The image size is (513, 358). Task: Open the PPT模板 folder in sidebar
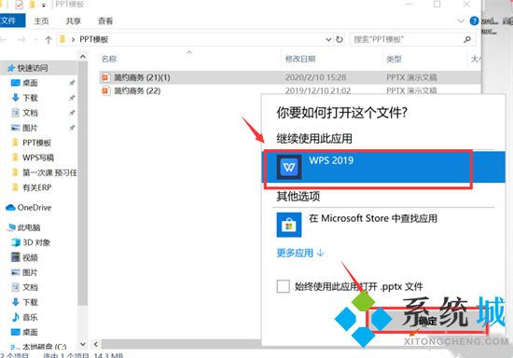(x=36, y=143)
